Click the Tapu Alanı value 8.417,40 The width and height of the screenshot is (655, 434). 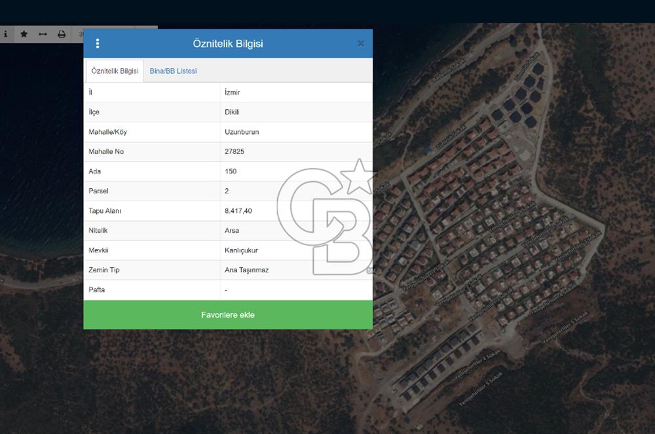coord(238,211)
